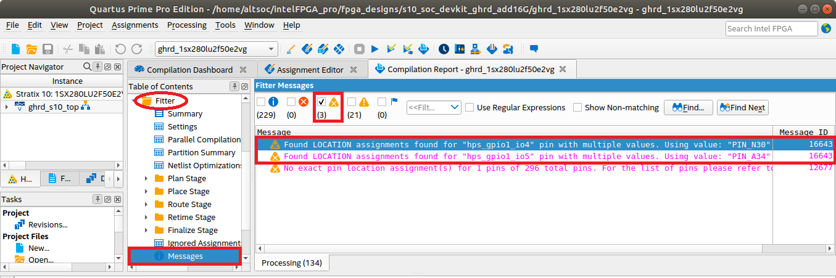Select the Messages report item
The height and width of the screenshot is (278, 836).
pyautogui.click(x=184, y=256)
